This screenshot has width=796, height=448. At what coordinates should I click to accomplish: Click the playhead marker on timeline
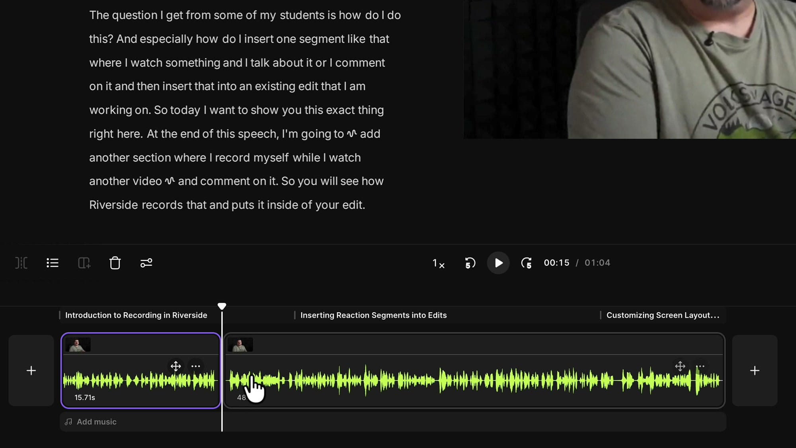[x=222, y=306]
